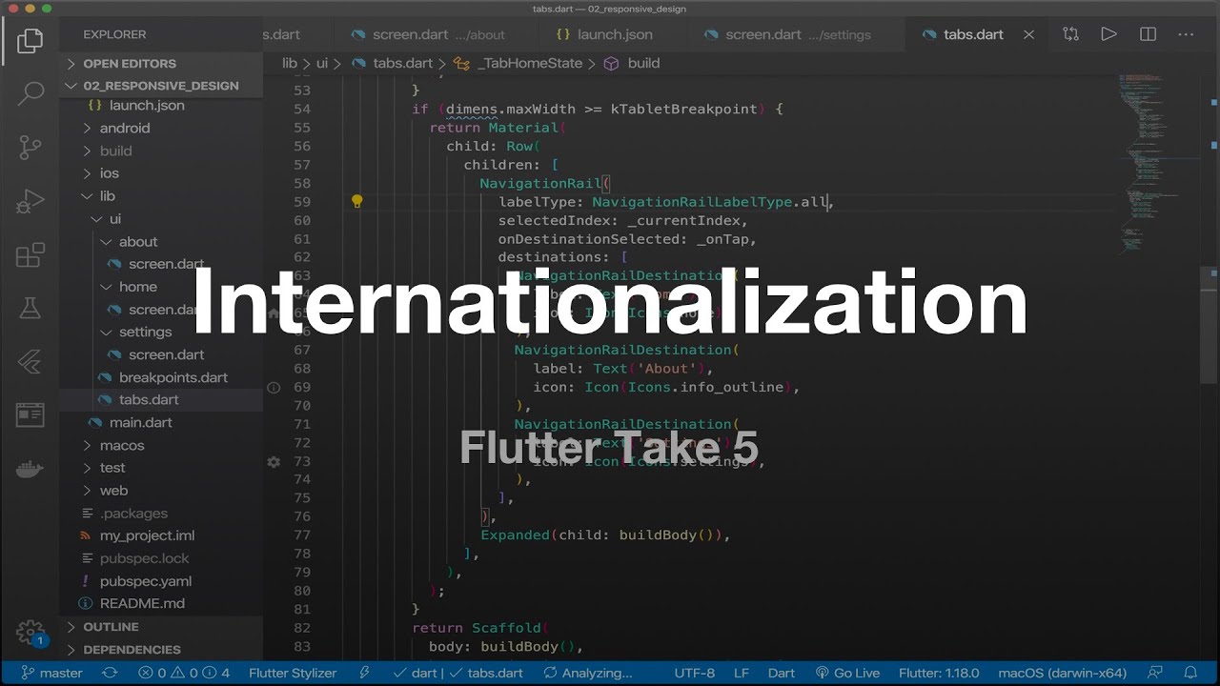Open the Manage gear in activity bar
This screenshot has width=1220, height=686.
tap(30, 633)
